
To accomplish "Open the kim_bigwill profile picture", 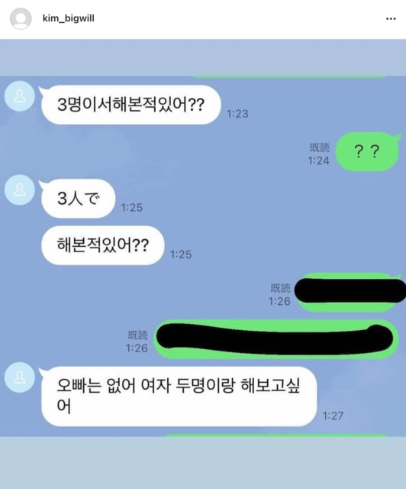I will coord(21,18).
